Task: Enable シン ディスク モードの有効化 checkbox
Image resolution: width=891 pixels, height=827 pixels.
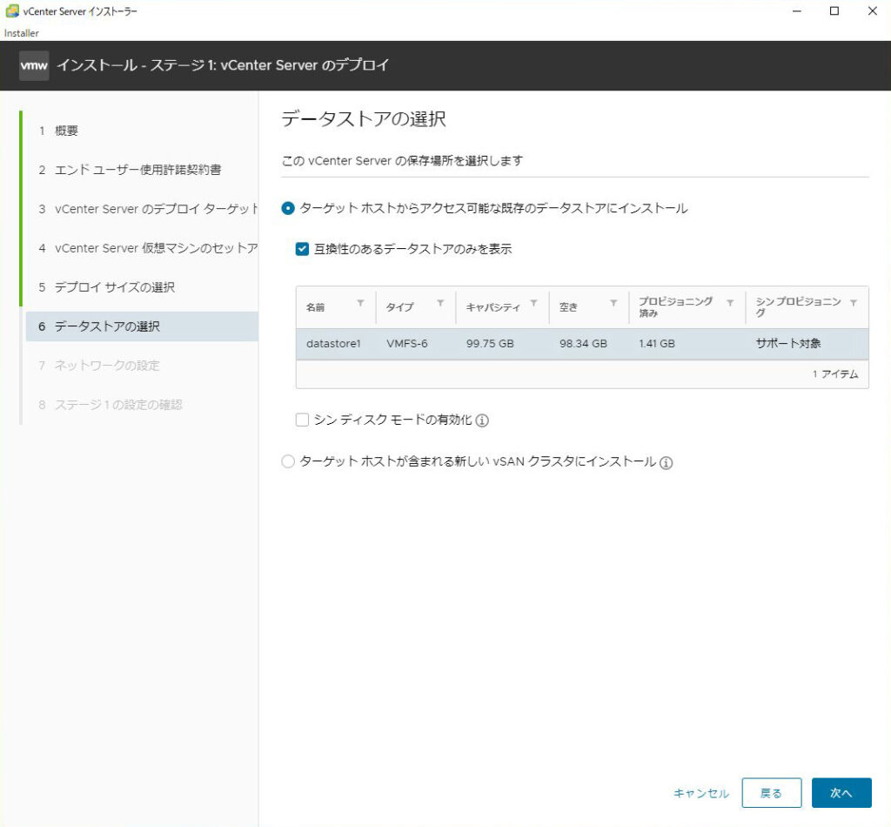Action: (x=302, y=420)
